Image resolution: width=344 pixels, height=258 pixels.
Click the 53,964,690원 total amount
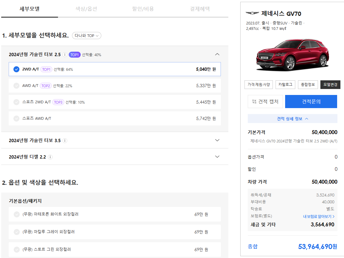pos(318,247)
